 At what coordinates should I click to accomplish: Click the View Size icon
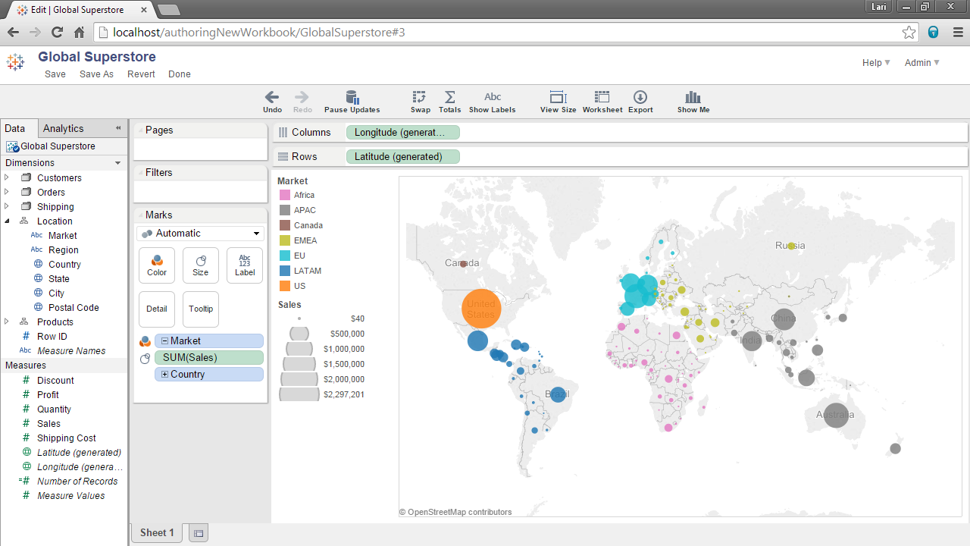coord(558,97)
